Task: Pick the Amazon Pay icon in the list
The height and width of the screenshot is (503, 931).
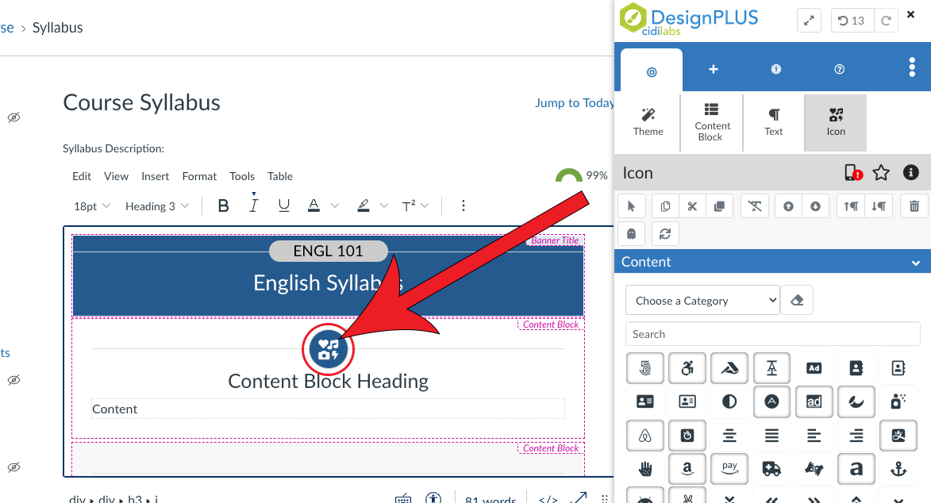Action: pyautogui.click(x=729, y=468)
